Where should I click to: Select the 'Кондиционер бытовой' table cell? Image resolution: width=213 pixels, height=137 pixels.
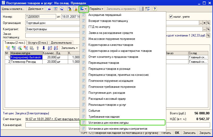pyautogui.click(x=26, y=57)
